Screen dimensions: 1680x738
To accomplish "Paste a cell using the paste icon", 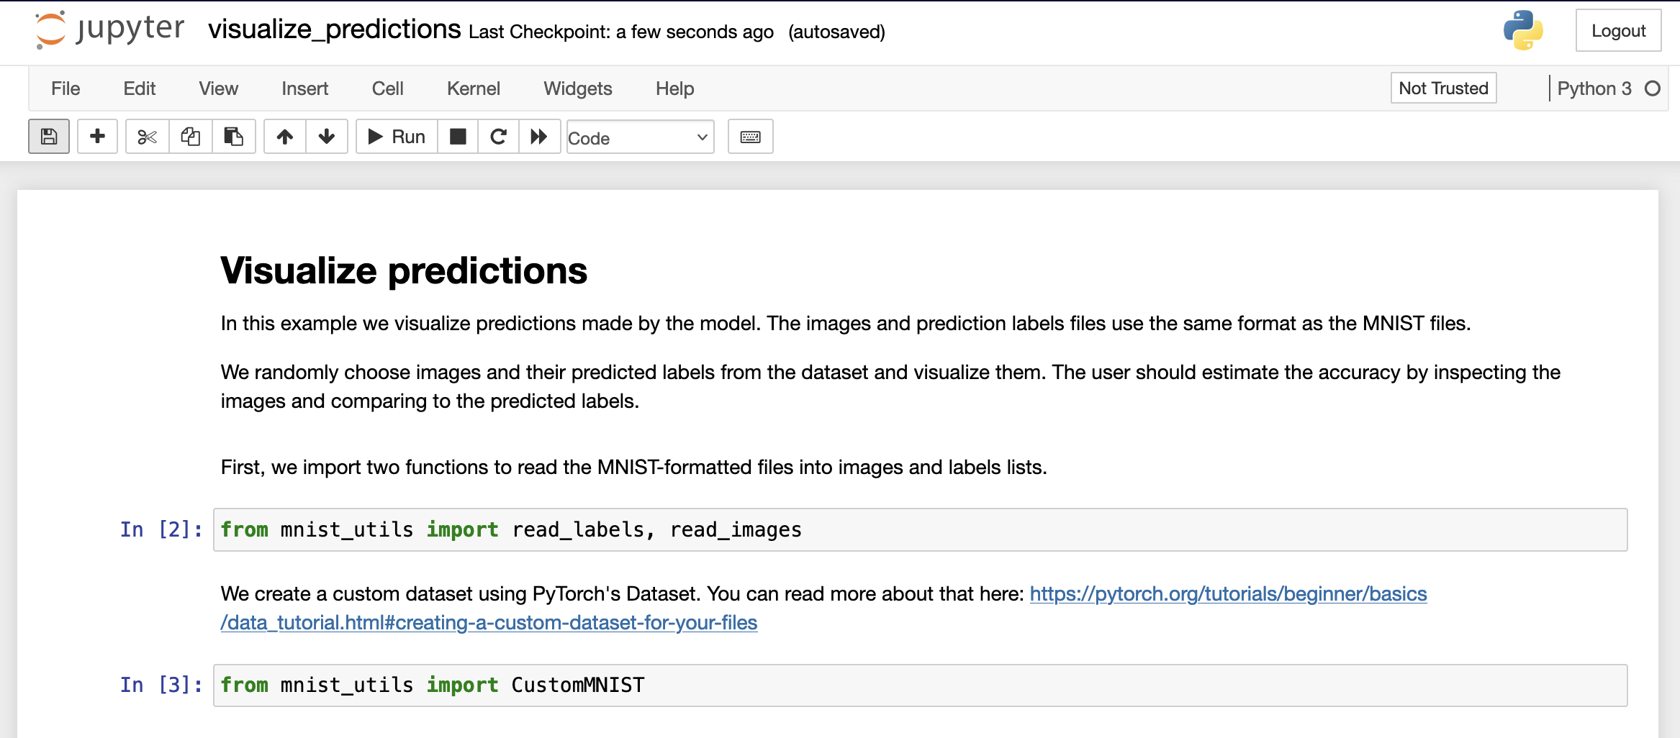I will [x=233, y=136].
